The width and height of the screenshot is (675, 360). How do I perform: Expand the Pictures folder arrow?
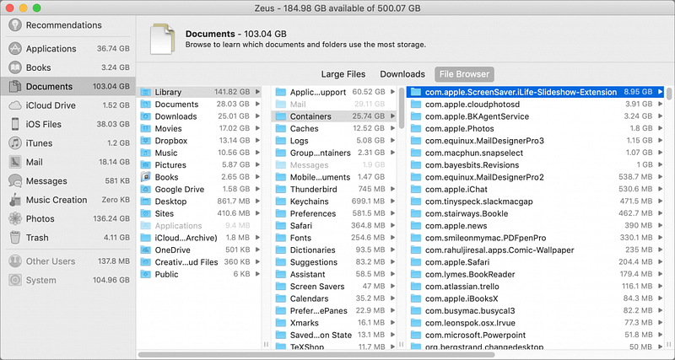[257, 164]
